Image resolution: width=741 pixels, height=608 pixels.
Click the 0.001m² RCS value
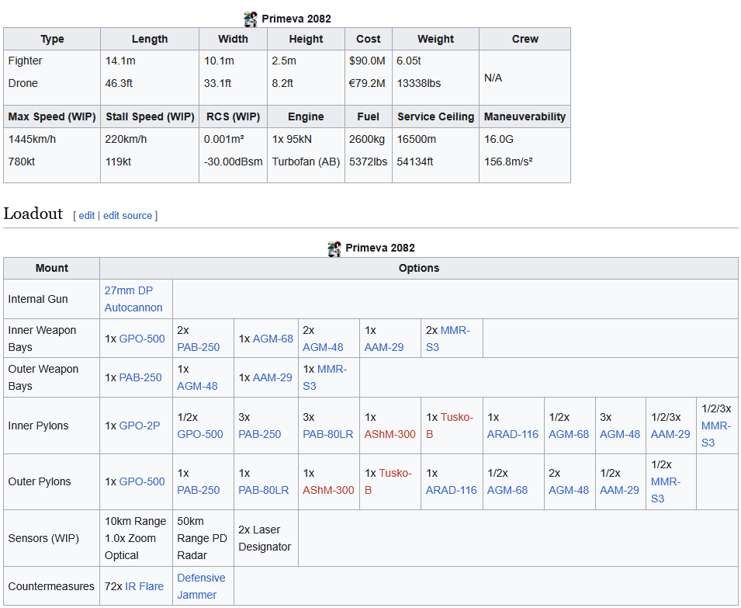pos(224,140)
